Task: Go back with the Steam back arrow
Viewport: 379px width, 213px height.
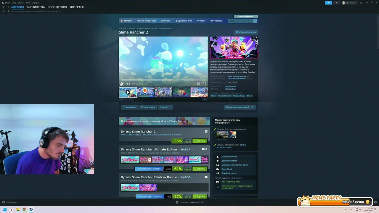Action: pos(3,7)
